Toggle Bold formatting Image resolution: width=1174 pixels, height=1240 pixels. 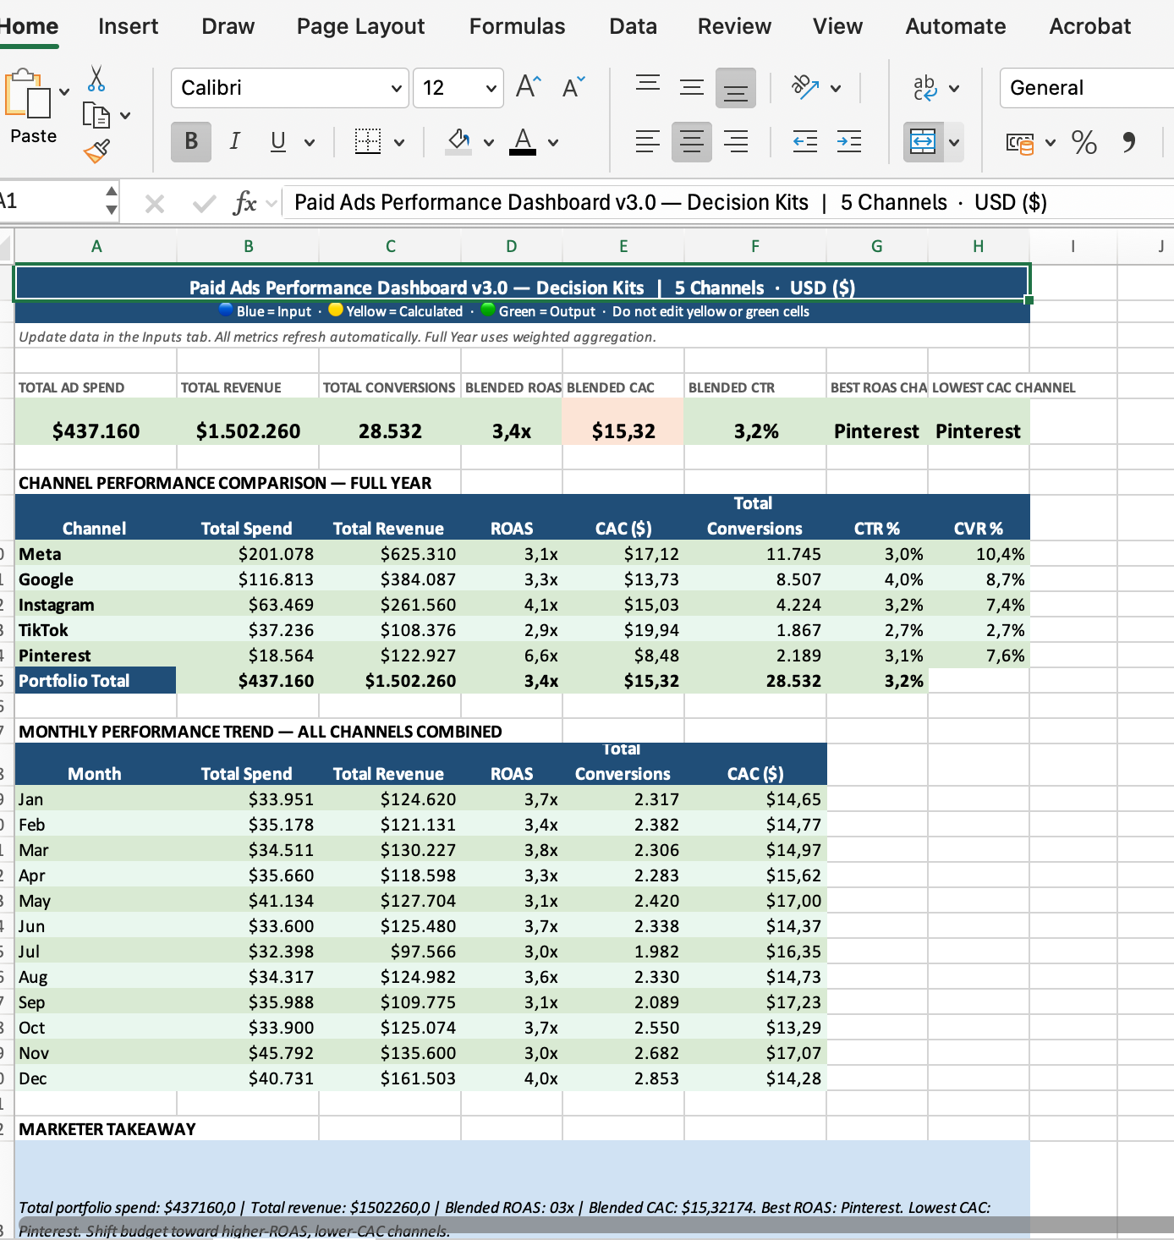click(x=191, y=141)
